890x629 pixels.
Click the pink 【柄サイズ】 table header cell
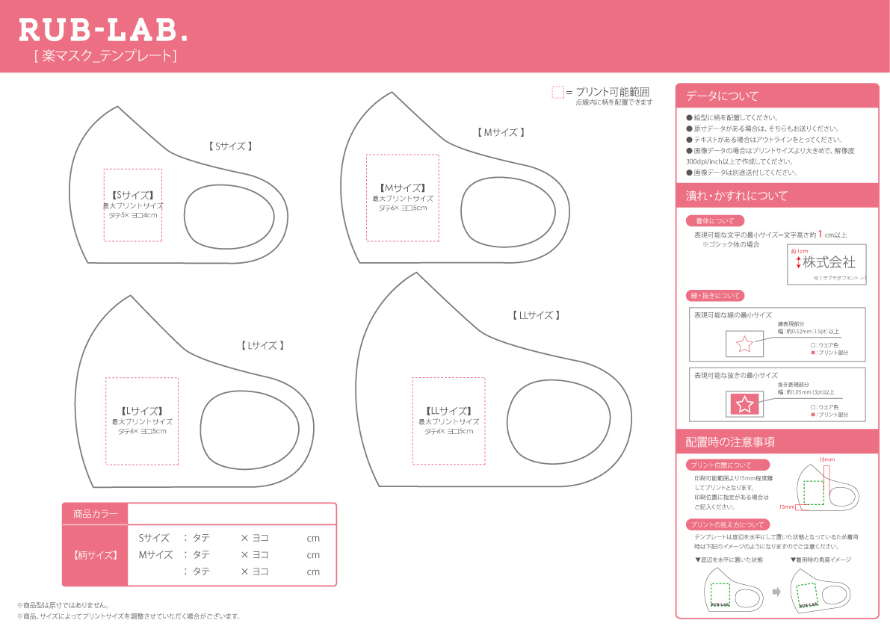(x=95, y=555)
